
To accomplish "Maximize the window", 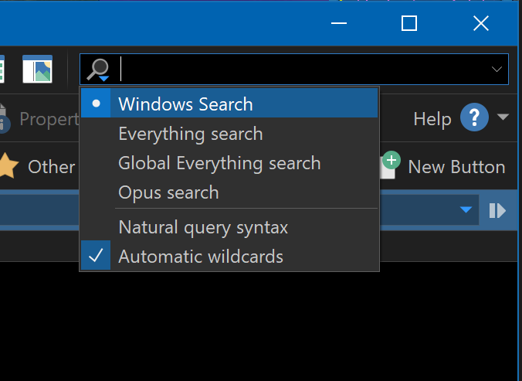I will tap(409, 23).
